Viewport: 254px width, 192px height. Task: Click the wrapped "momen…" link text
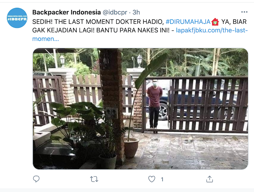click(x=46, y=39)
